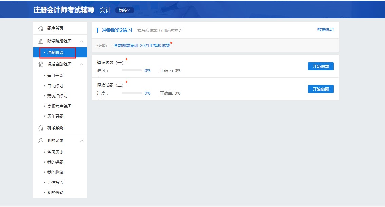385x207 pixels.
Task: Open 历年真题 from the sidebar
Action: 55,116
